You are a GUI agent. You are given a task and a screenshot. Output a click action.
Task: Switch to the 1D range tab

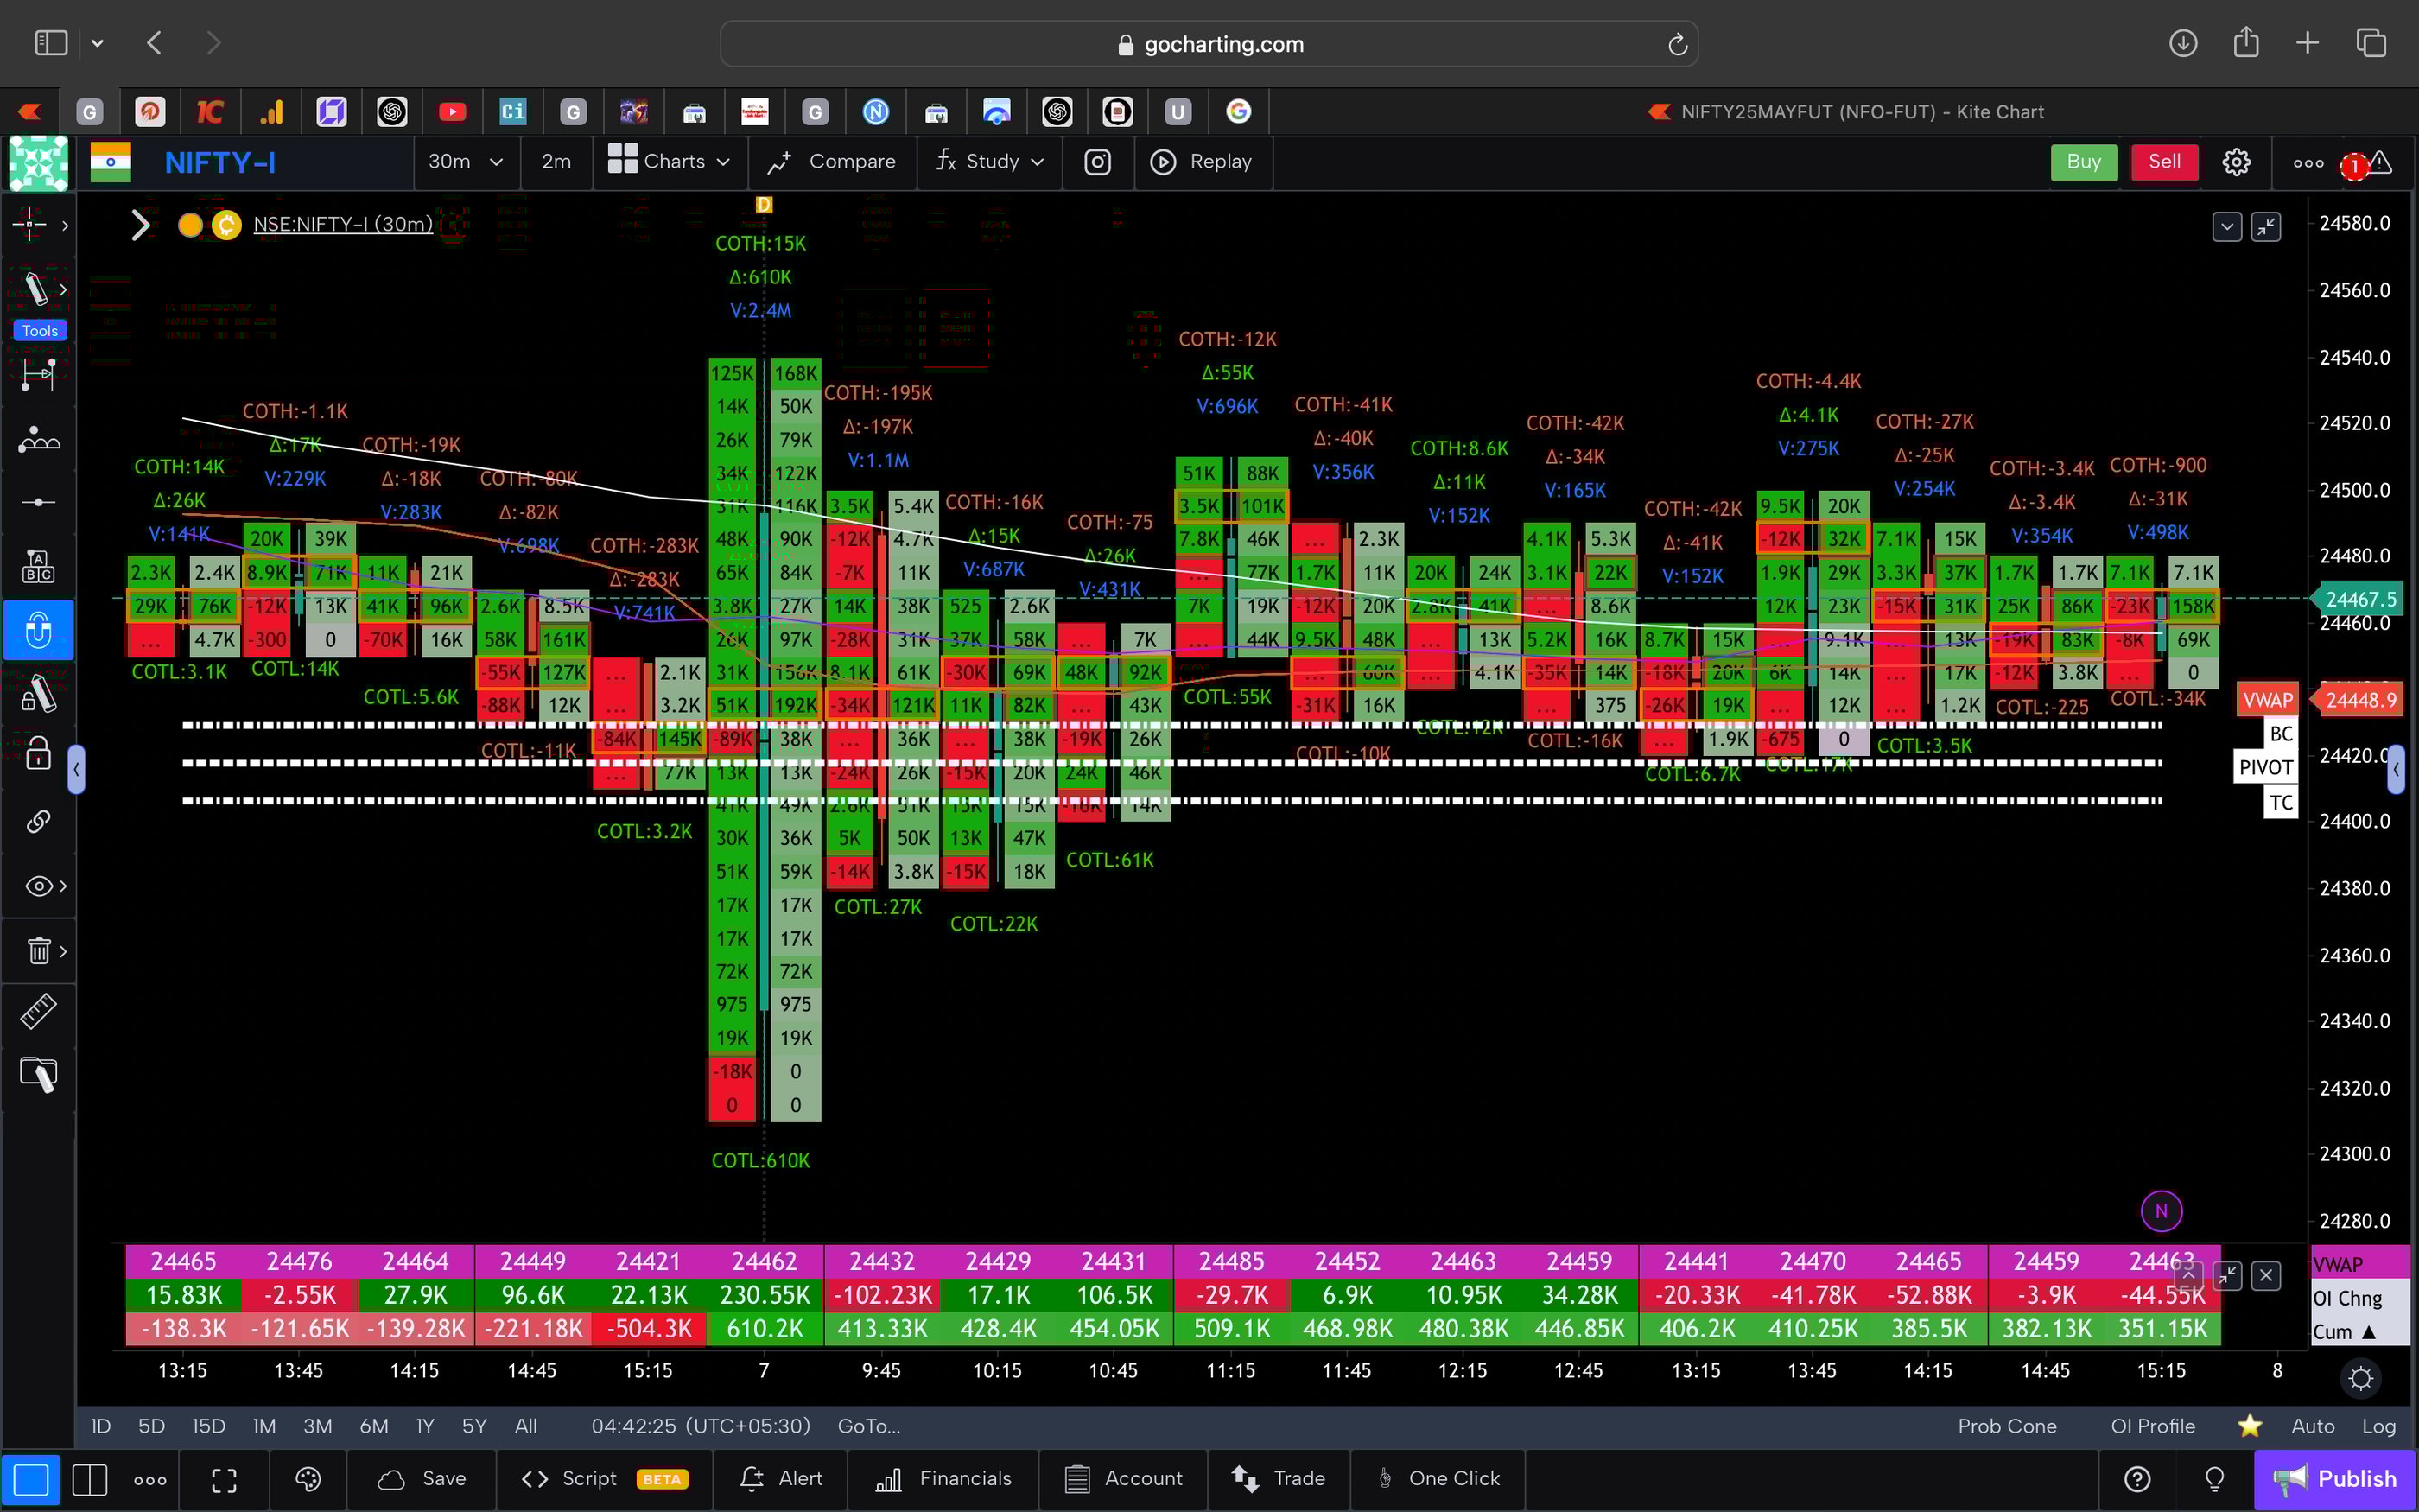[100, 1426]
